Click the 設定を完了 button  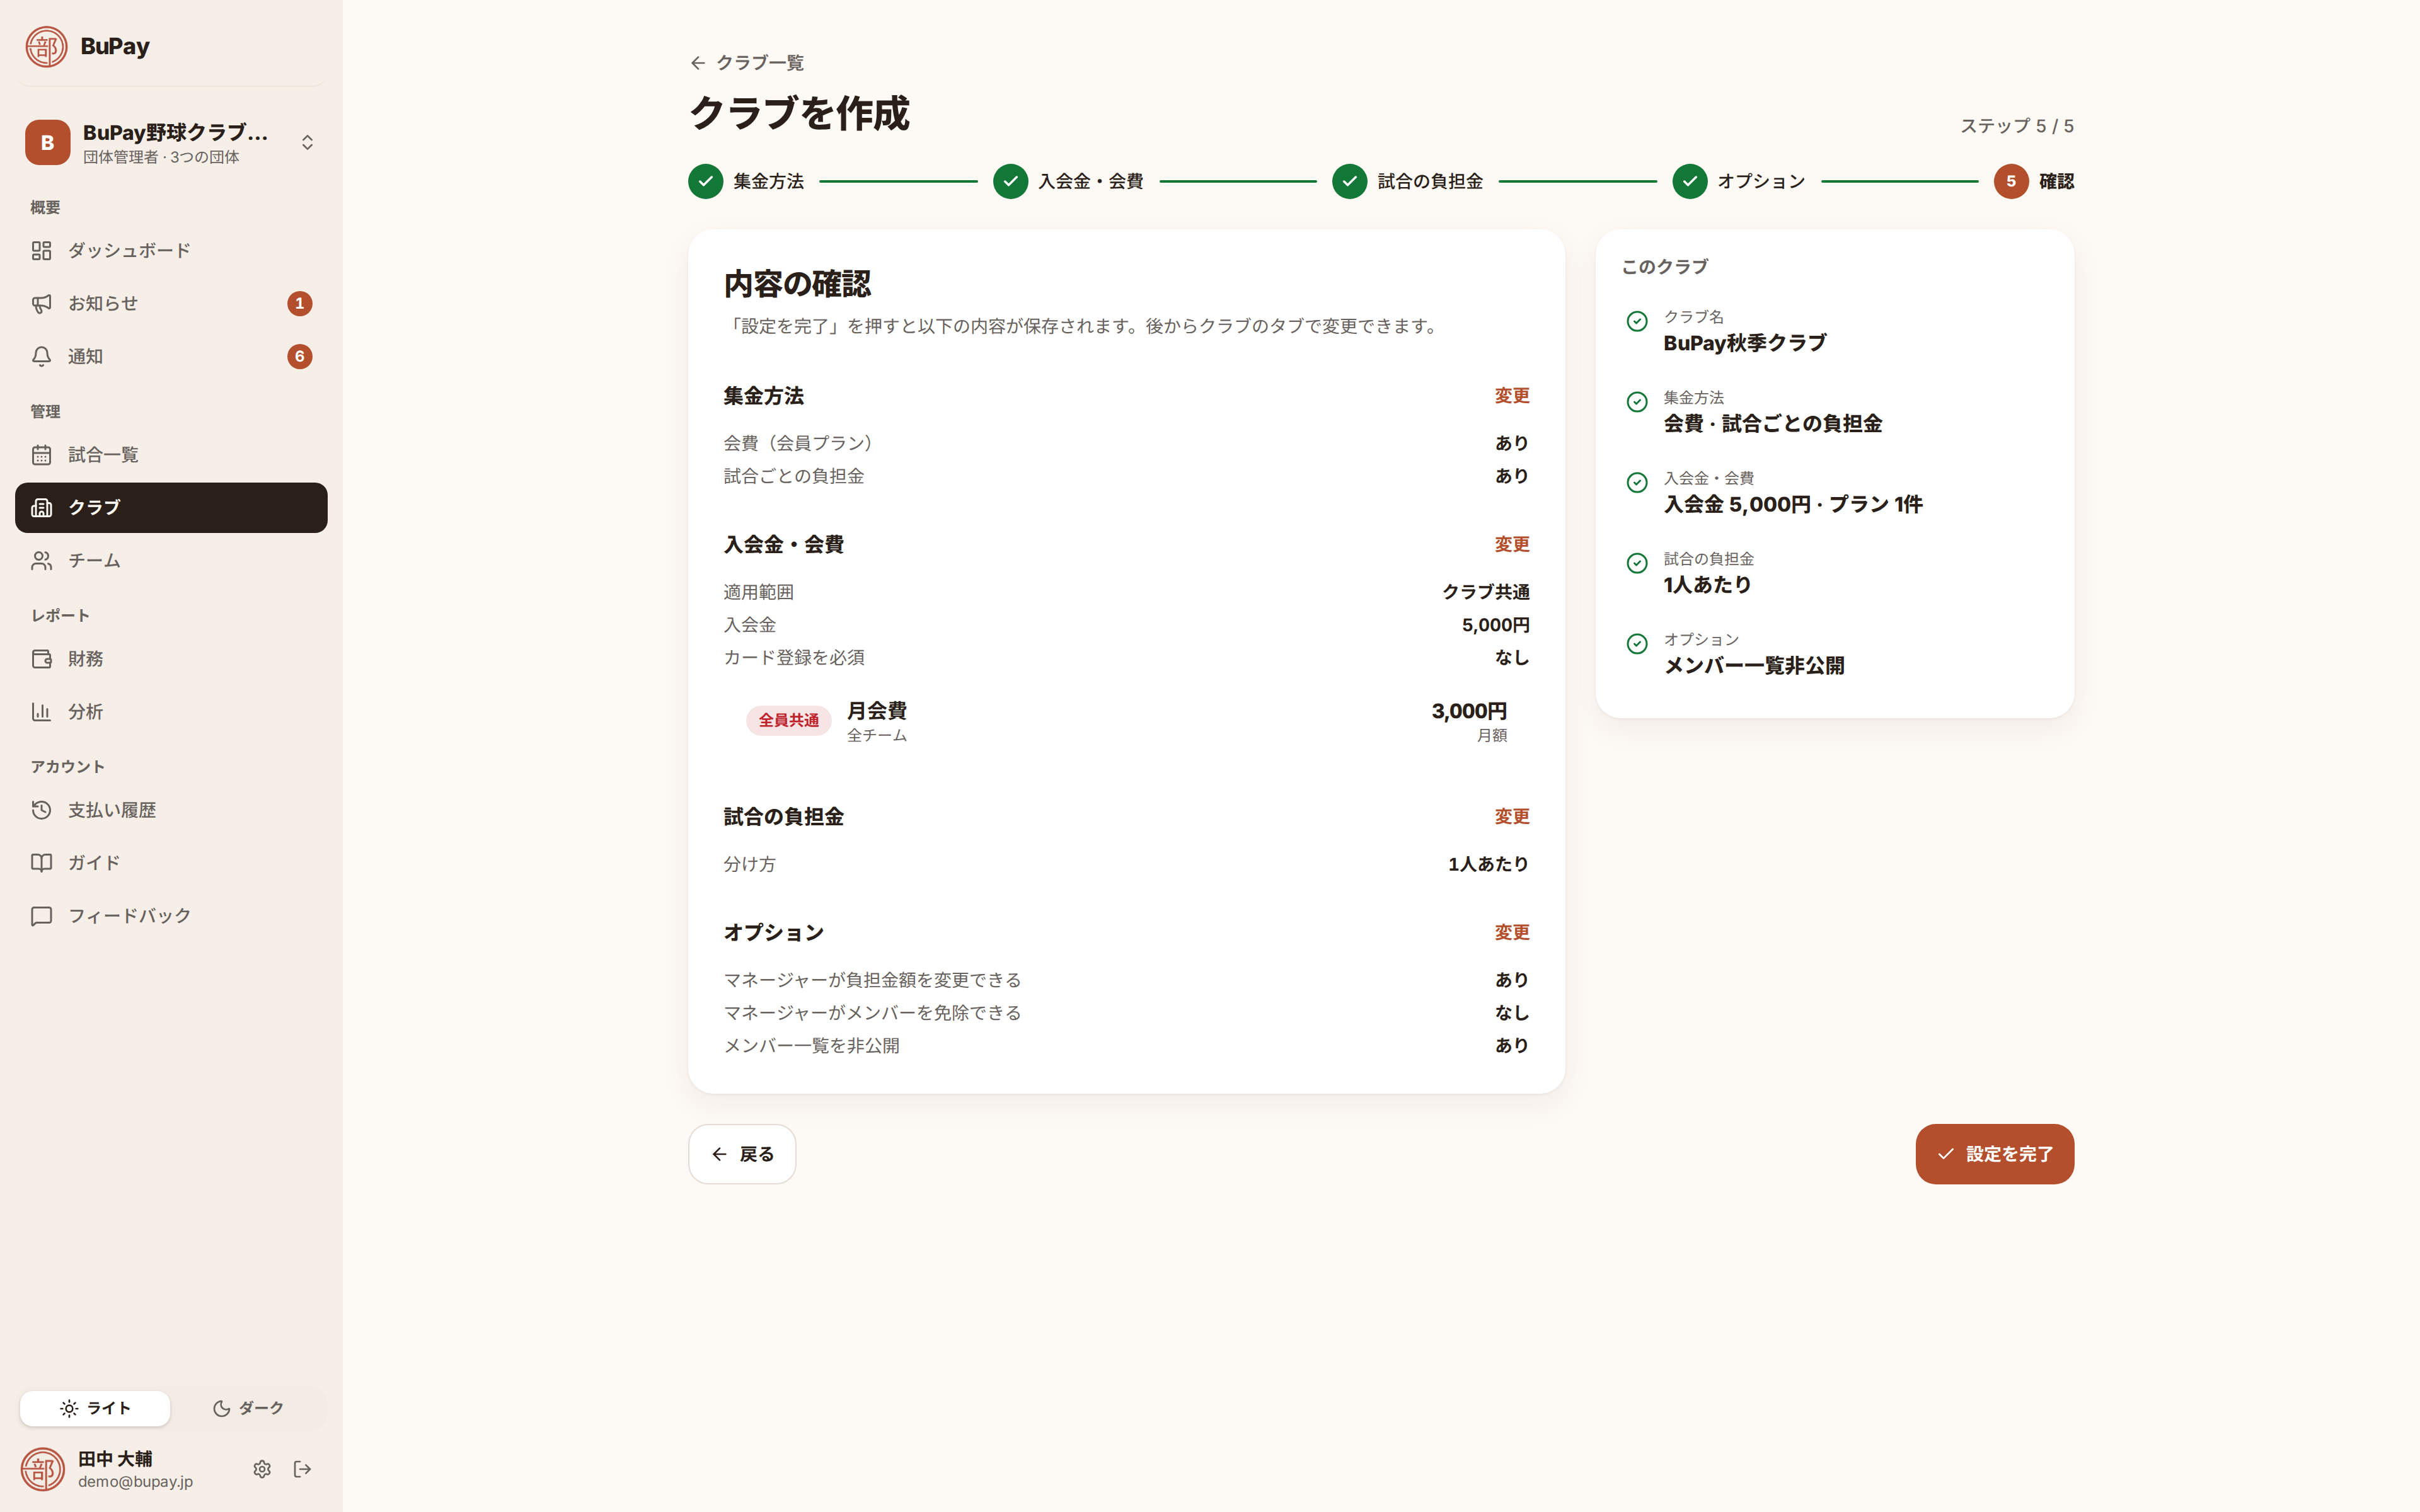tap(1995, 1154)
